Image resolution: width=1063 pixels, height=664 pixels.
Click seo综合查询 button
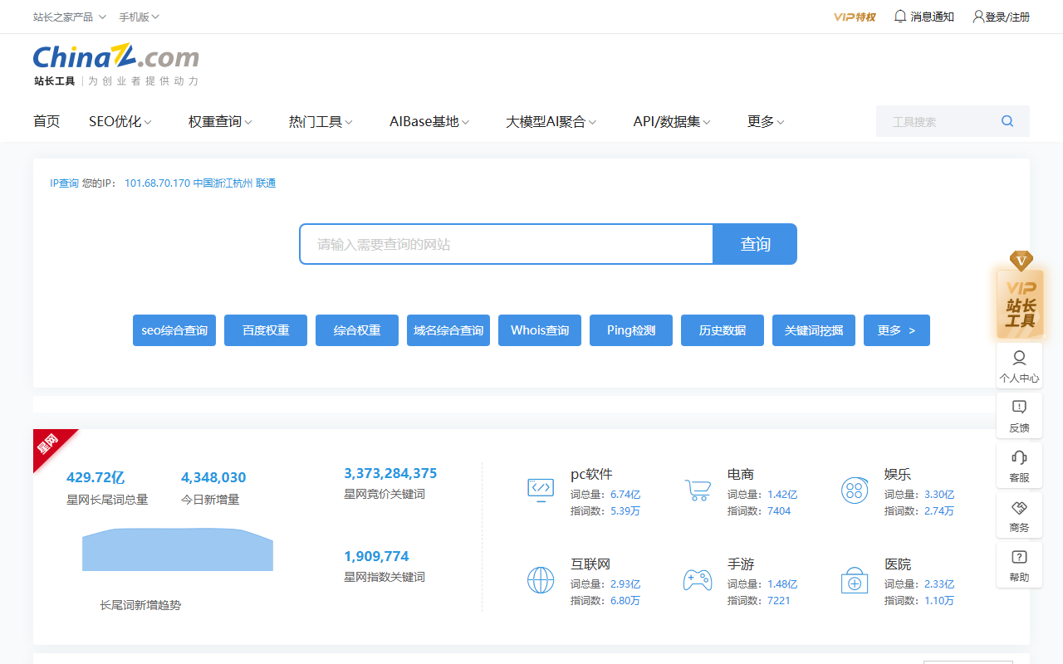click(174, 330)
